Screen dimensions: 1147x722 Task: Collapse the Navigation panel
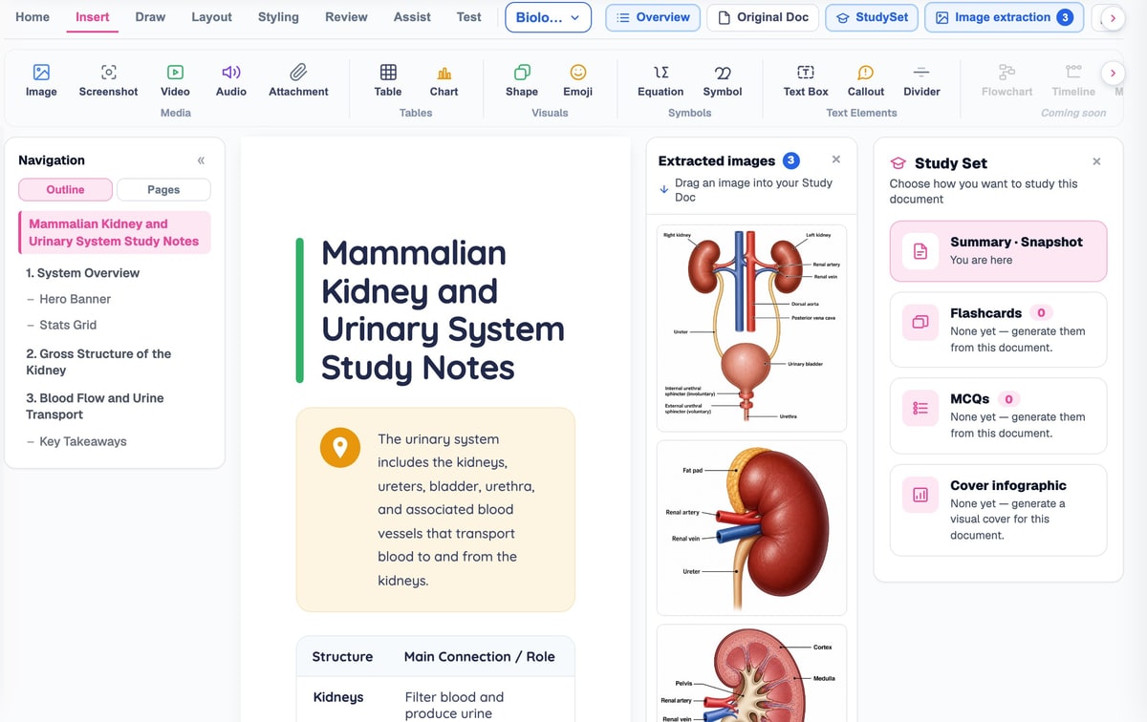coord(201,160)
